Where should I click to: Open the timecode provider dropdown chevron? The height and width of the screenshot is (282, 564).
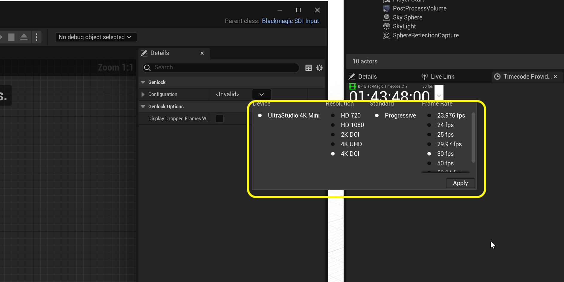tap(439, 96)
